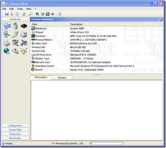Select the Drives disc icon in Hardware panel
Viewport: 166px width, 148px height.
point(24,34)
